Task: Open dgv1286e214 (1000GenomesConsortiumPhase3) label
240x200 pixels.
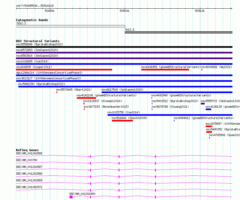Action: click(x=49, y=73)
